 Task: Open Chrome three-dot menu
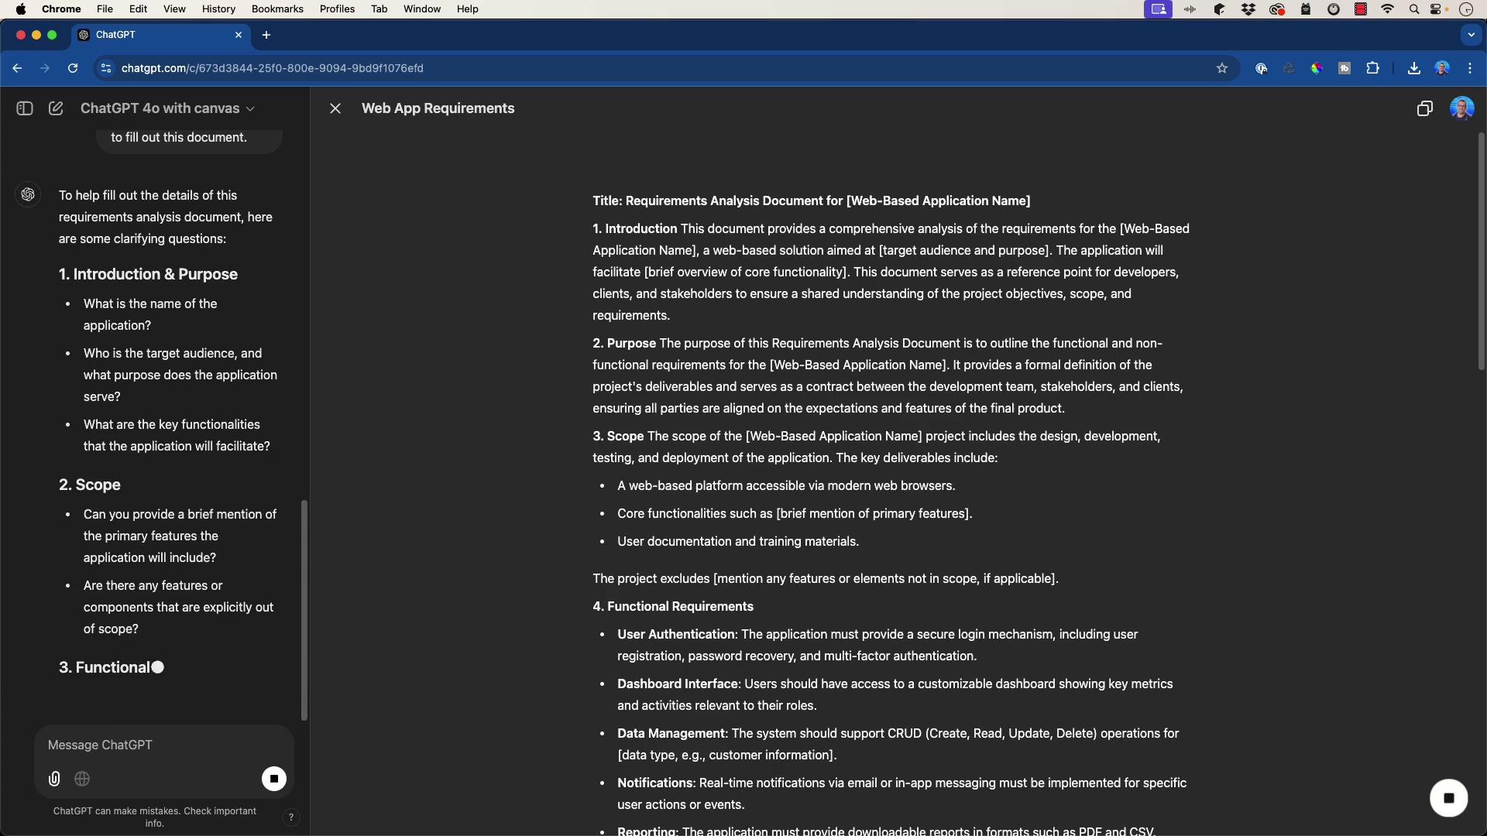tap(1470, 68)
